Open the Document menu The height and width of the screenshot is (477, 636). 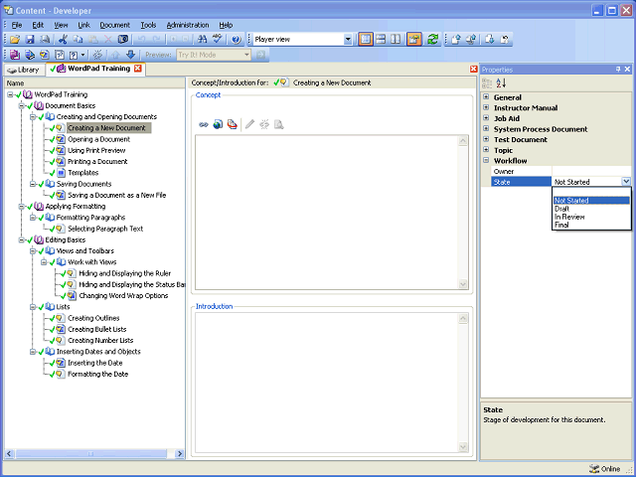pos(115,25)
